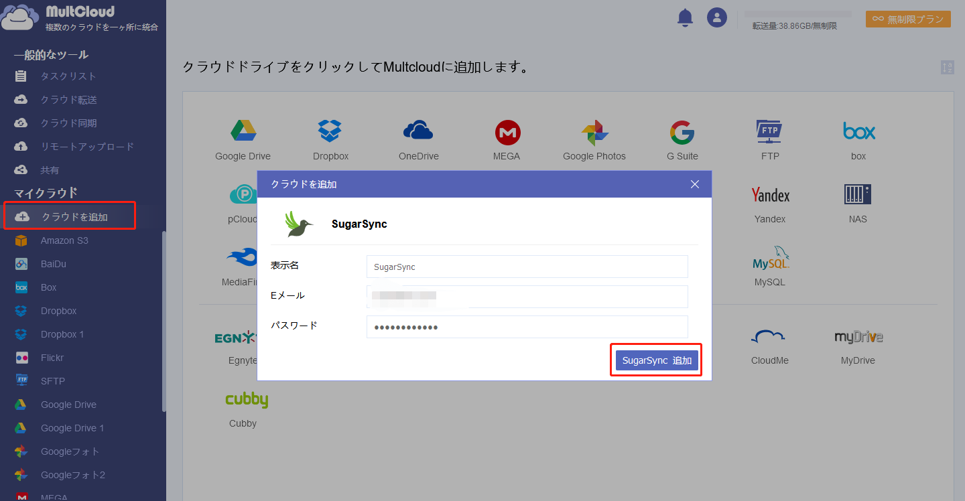Choose Google Drive icon in the cloud grid
Viewport: 965px width, 501px height.
point(243,131)
